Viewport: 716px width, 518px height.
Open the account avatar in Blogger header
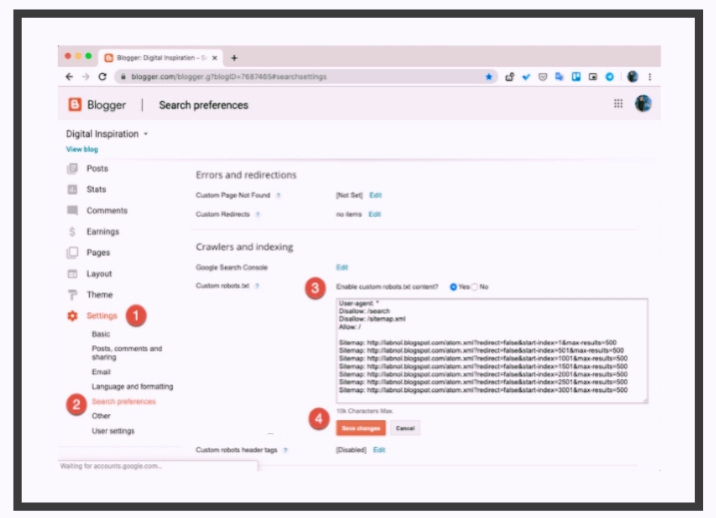point(643,104)
